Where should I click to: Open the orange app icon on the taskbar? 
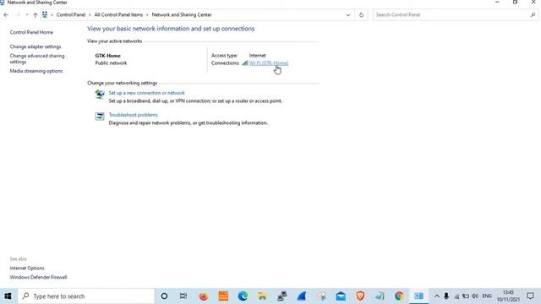point(223,296)
